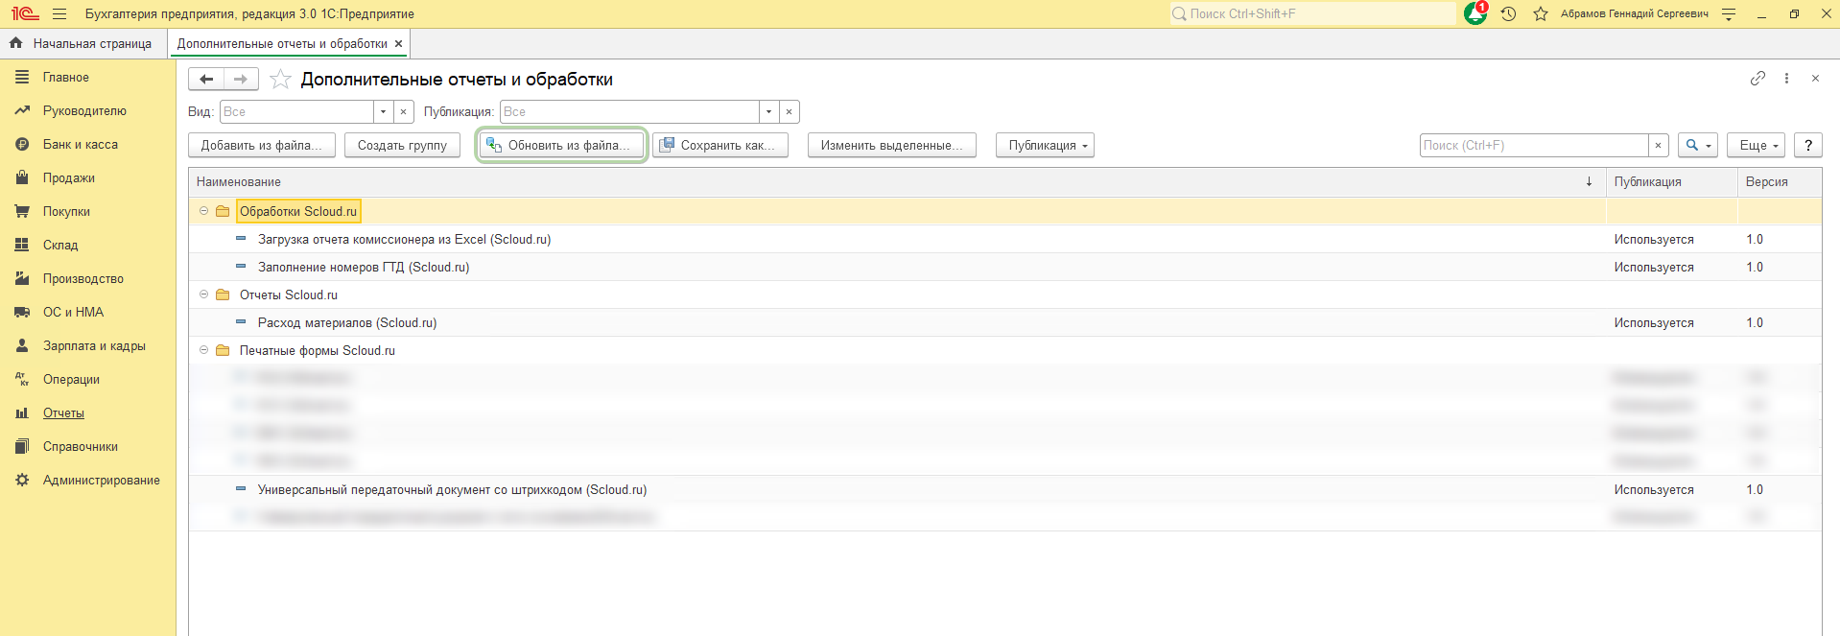Open Зарплата и кадры section
Viewport: 1840px width, 636px height.
87,346
